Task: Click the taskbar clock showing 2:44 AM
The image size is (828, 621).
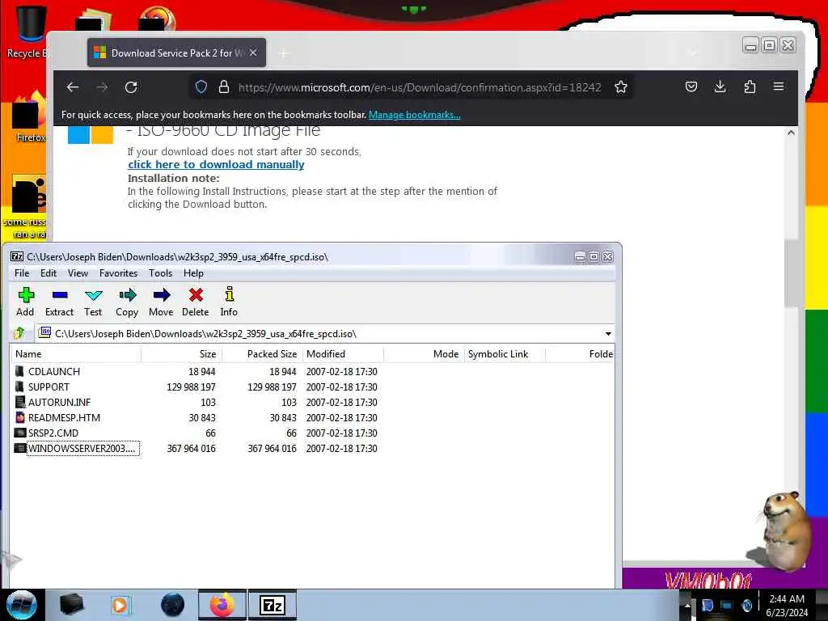Action: coord(787,606)
